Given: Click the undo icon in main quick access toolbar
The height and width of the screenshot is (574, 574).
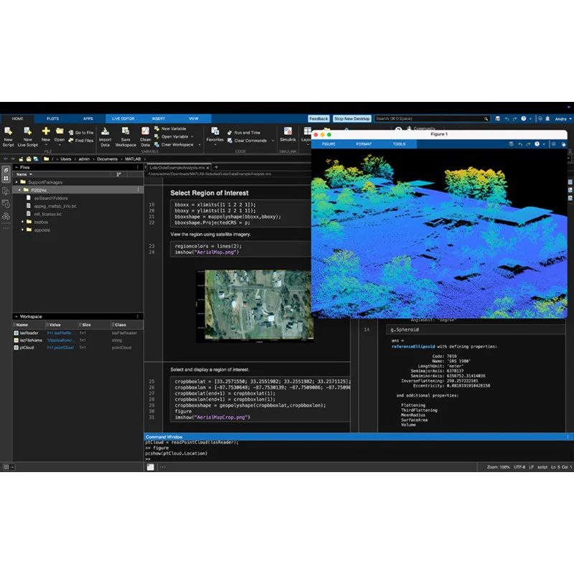Looking at the screenshot, I should point(507,118).
